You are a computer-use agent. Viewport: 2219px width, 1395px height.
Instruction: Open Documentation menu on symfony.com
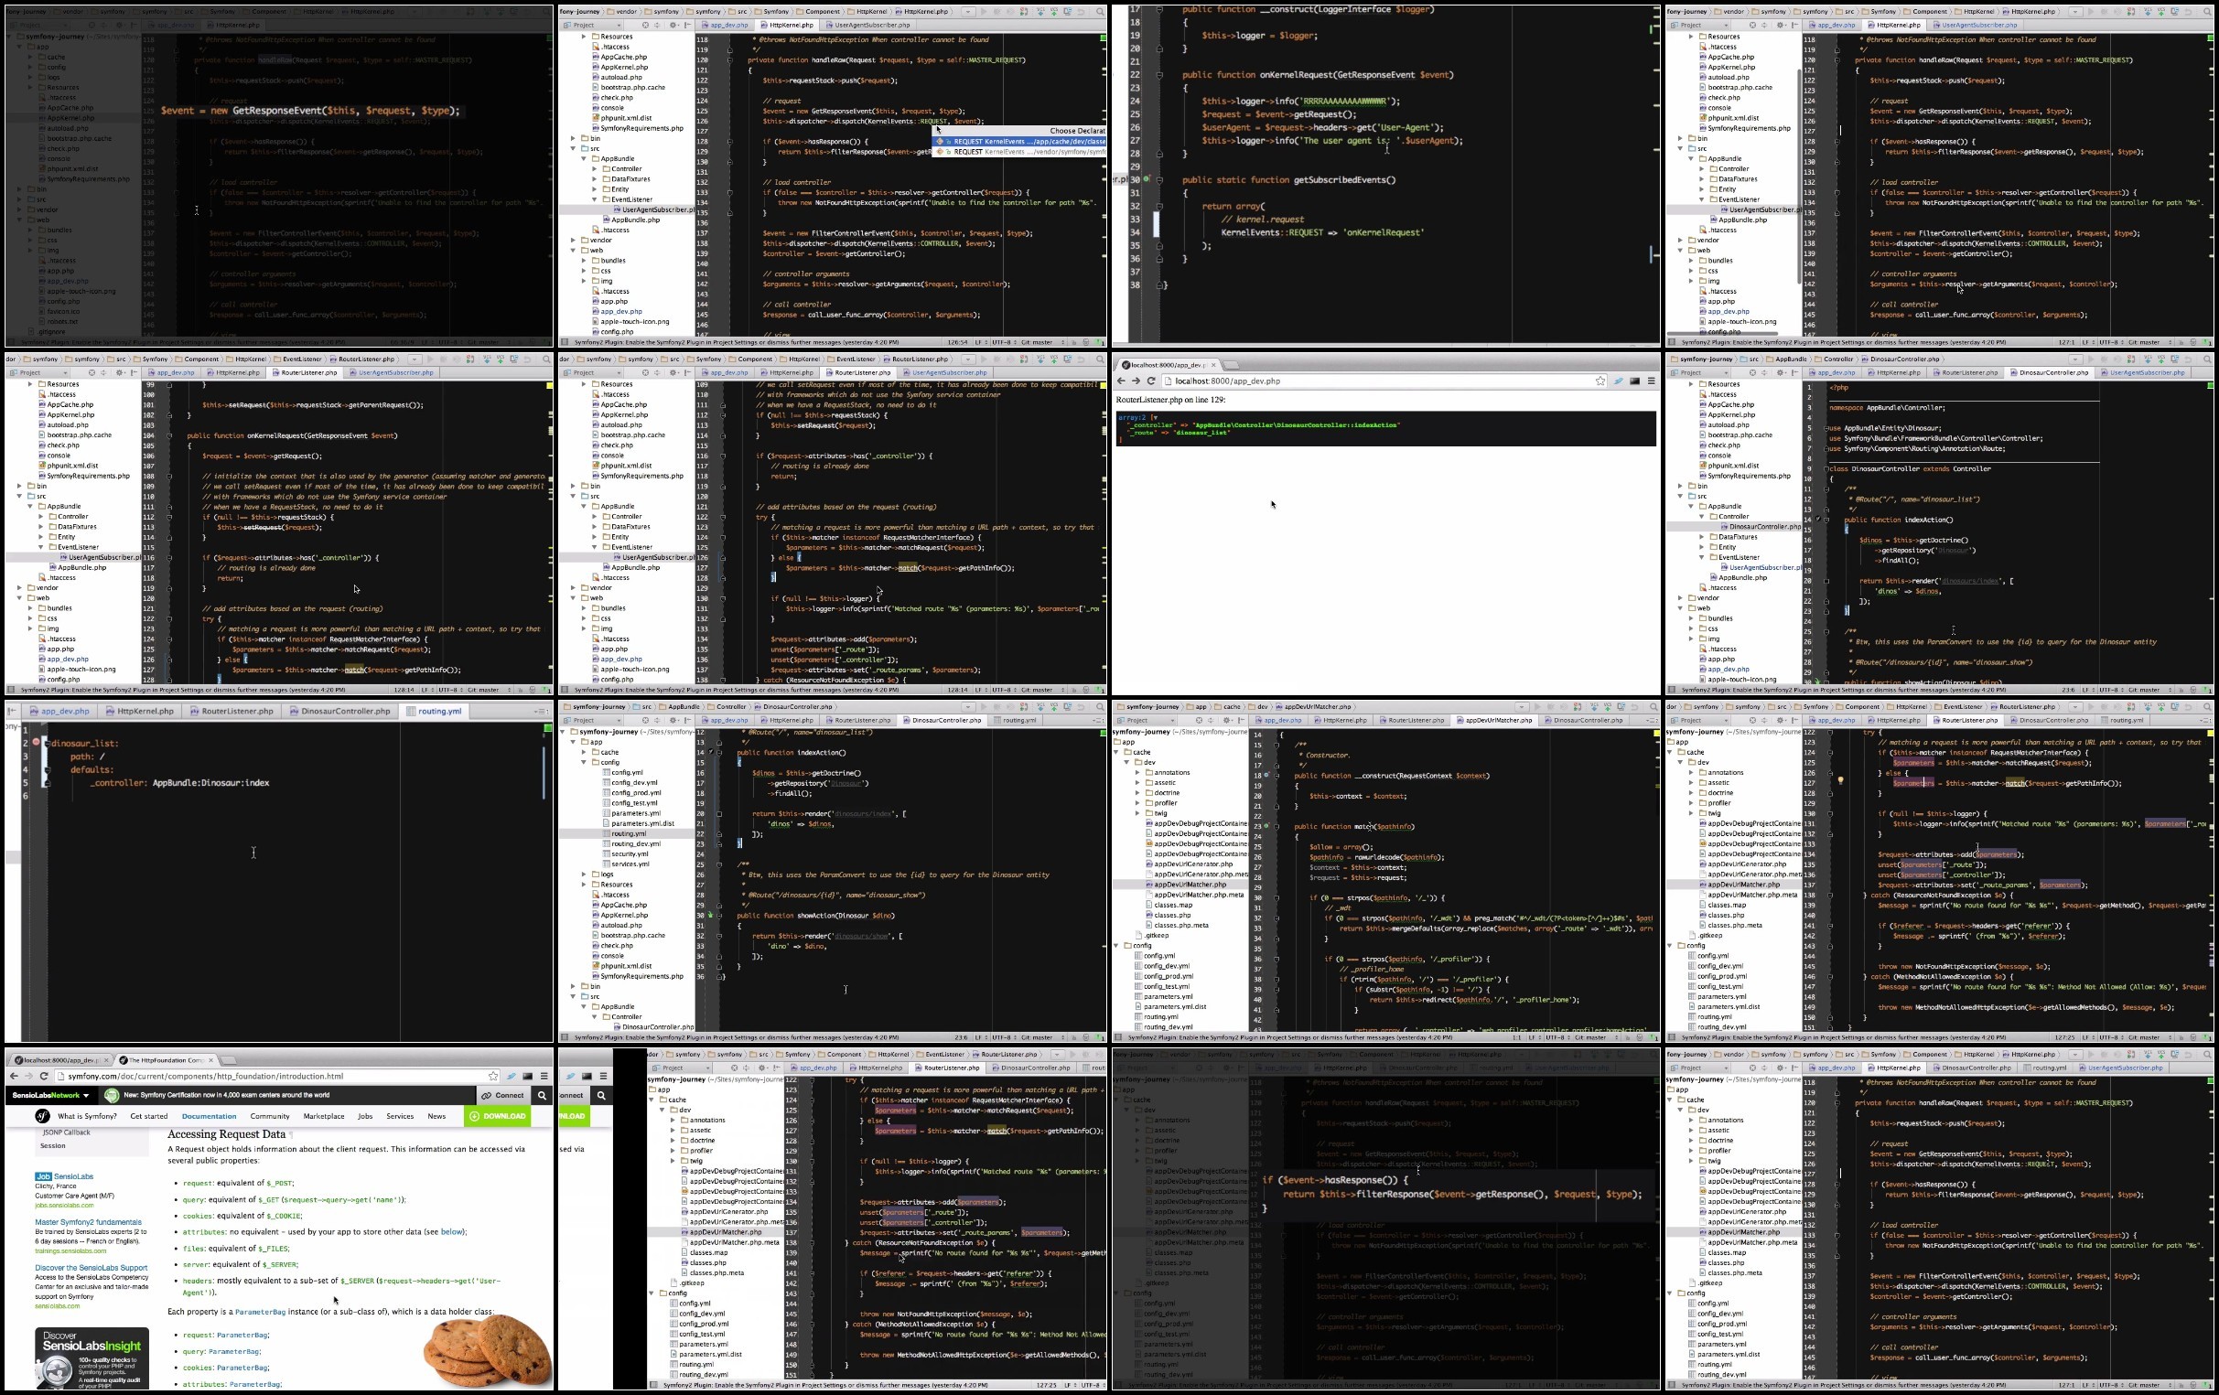[x=210, y=1116]
